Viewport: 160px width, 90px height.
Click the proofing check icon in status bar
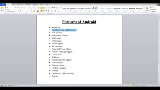17,85
